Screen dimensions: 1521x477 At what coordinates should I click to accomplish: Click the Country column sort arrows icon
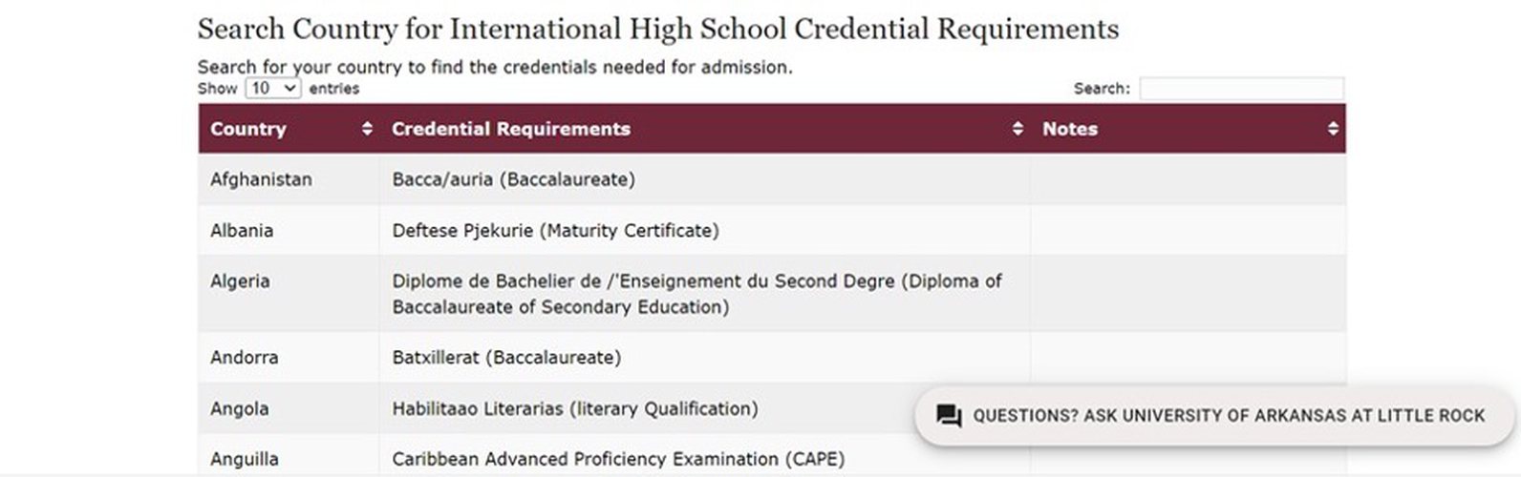coord(367,129)
